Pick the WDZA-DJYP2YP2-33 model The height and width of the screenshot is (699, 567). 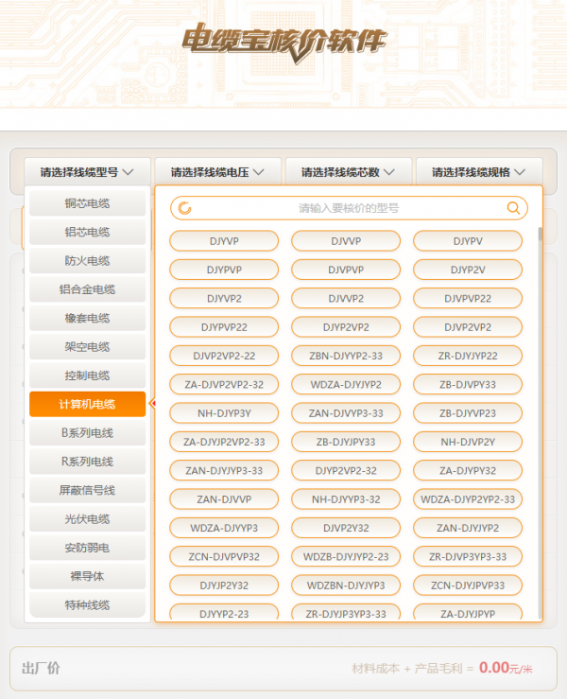(x=467, y=499)
